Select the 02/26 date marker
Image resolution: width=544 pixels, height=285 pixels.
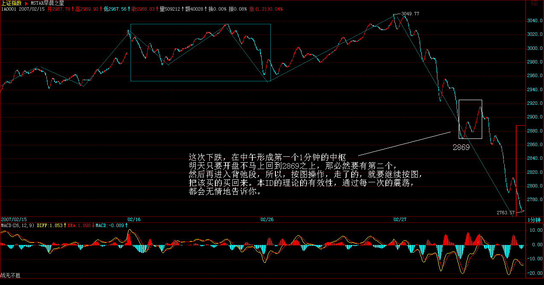coord(267,220)
